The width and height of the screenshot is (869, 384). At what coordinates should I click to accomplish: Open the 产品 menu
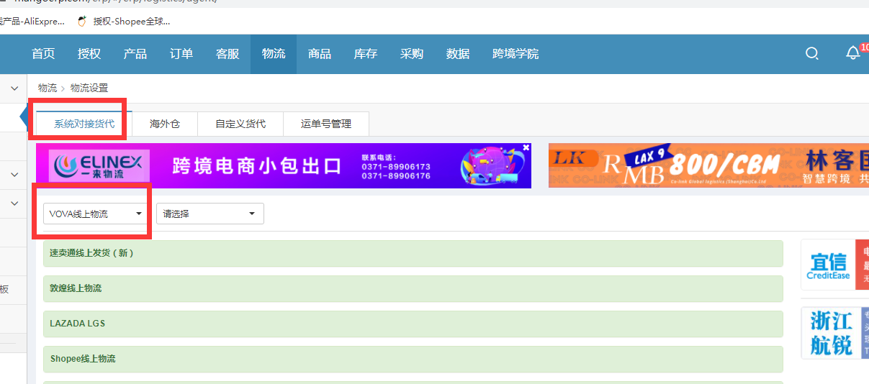tap(135, 54)
